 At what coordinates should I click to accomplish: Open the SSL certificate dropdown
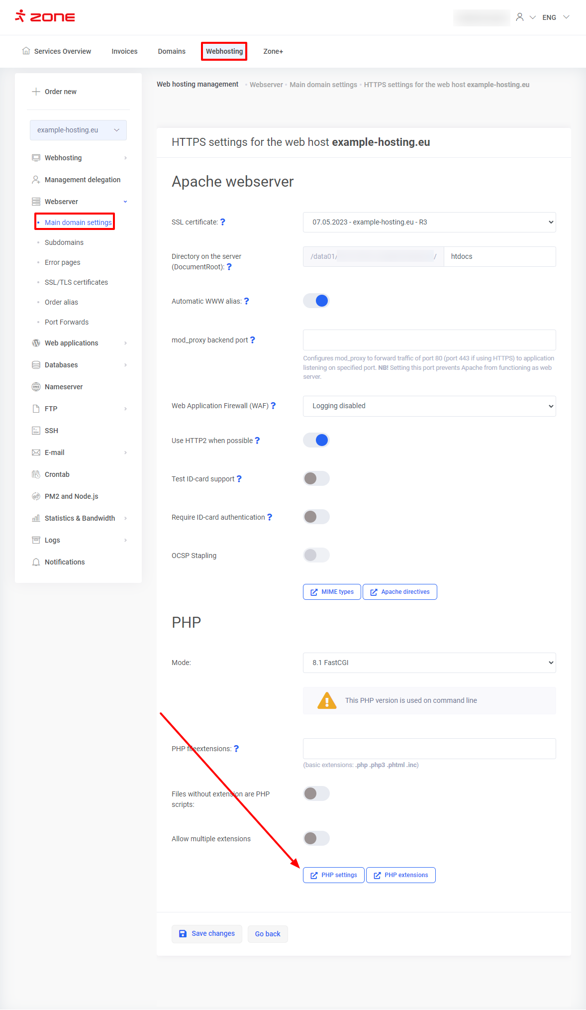pyautogui.click(x=429, y=222)
